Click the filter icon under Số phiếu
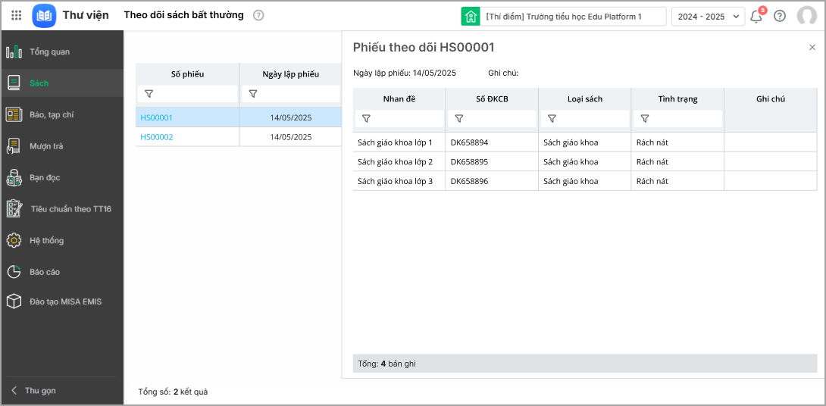 click(x=149, y=94)
